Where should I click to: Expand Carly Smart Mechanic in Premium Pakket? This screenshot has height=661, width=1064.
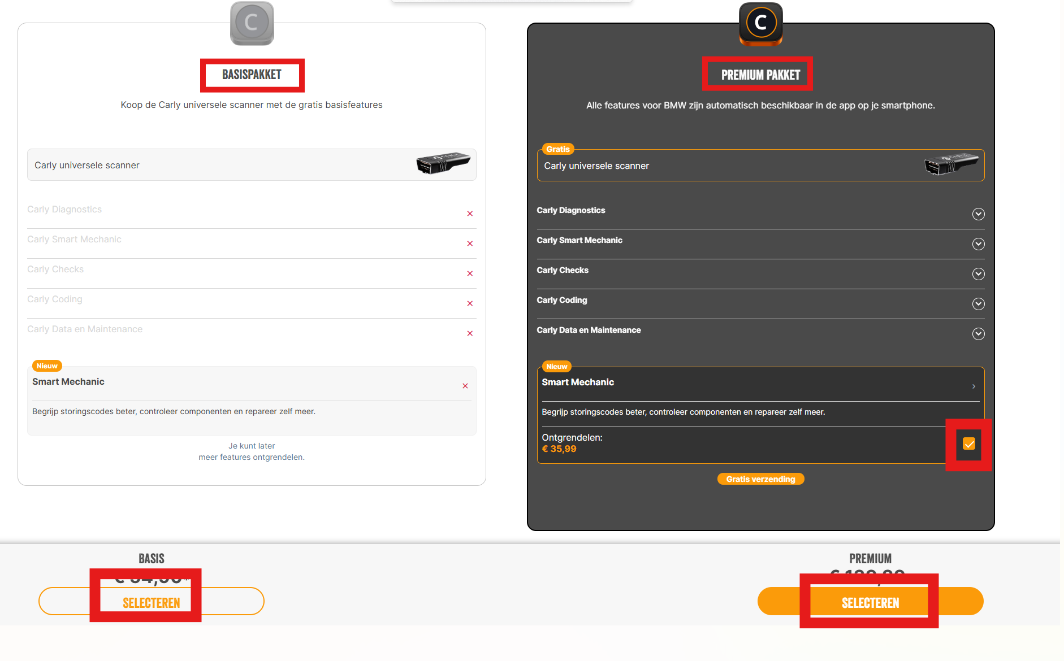[x=979, y=244]
